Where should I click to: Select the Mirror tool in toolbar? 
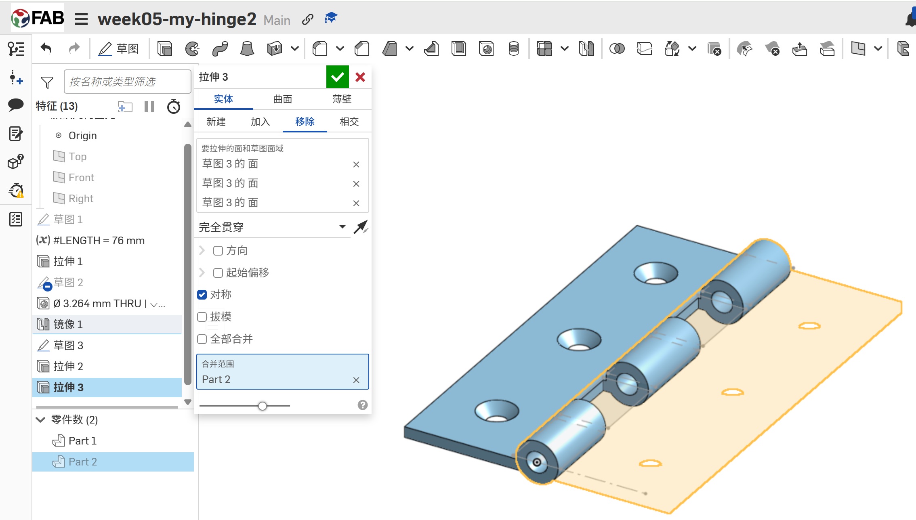click(586, 49)
